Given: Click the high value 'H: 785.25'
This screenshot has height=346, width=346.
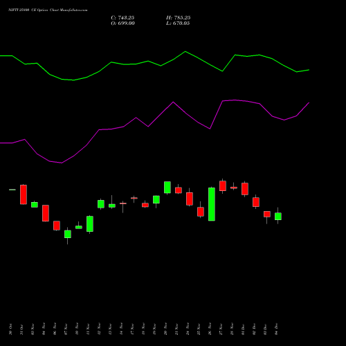Looking at the screenshot, I should point(179,18).
